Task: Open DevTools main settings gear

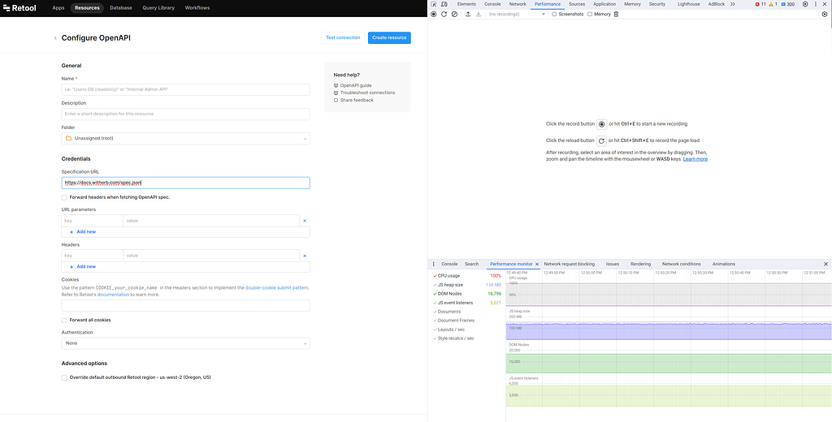Action: click(x=805, y=4)
